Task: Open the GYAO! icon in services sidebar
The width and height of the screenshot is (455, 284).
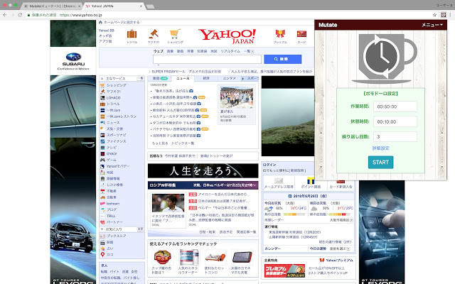Action: point(102,154)
